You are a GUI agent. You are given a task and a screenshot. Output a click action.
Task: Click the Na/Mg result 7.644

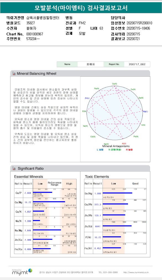tap(28, 231)
